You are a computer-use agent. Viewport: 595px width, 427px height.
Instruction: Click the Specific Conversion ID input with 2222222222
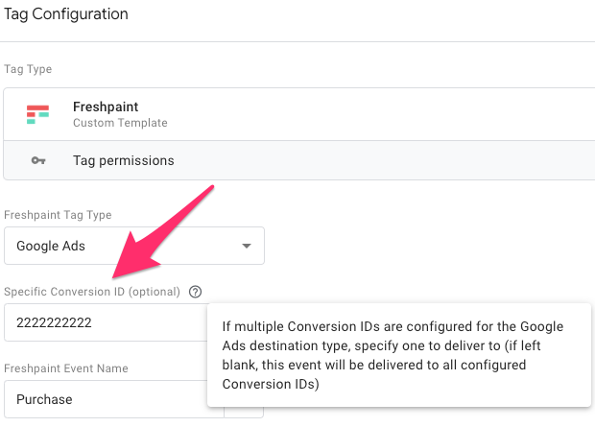pyautogui.click(x=104, y=323)
